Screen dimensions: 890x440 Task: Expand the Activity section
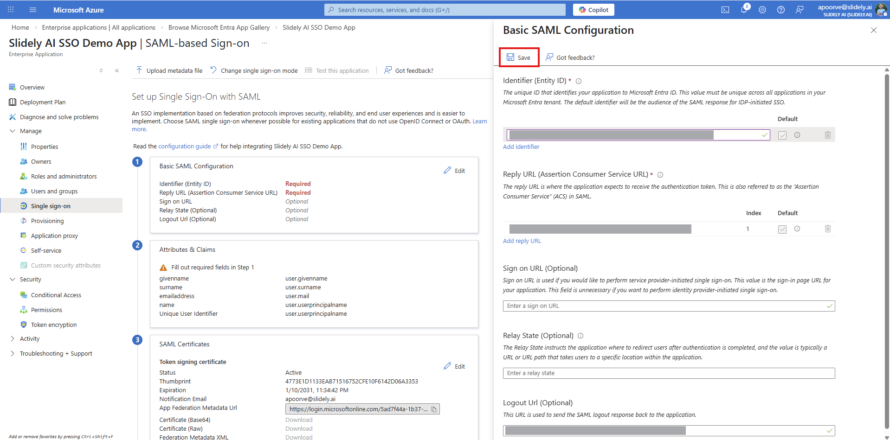(x=13, y=339)
